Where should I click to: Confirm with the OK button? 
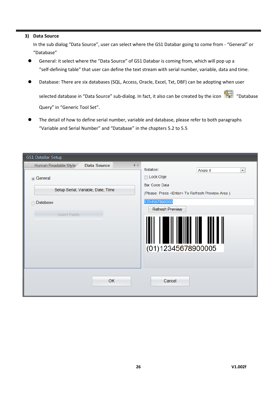[x=111, y=281]
